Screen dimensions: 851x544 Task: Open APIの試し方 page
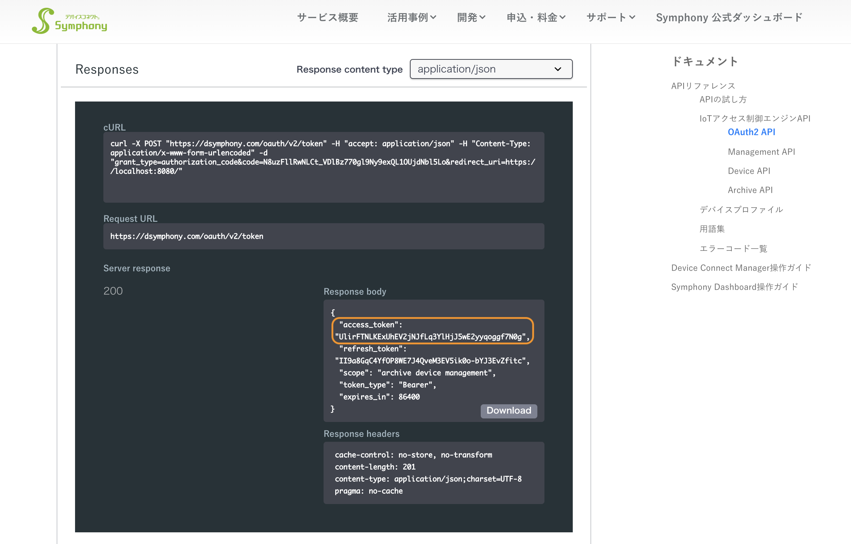tap(723, 99)
